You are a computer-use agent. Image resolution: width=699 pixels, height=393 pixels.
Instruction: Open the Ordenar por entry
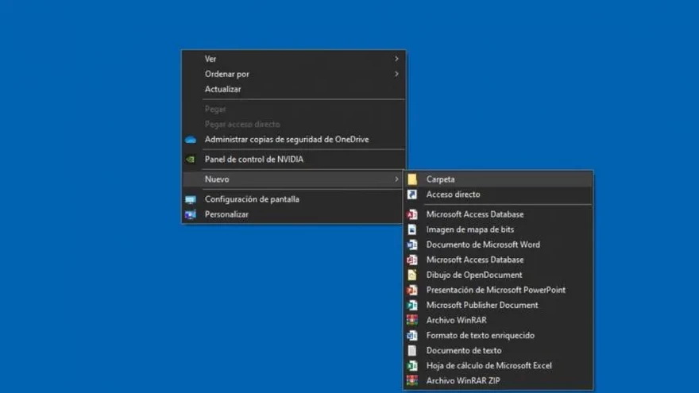pos(293,74)
